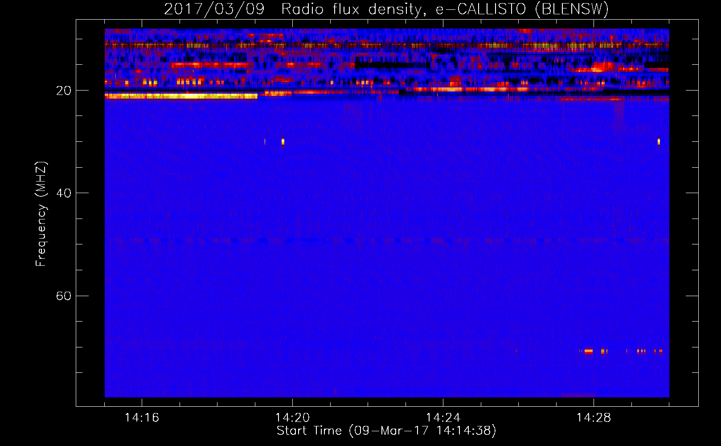This screenshot has width=721, height=446.
Task: Click the 14:16 time tick label
Action: (x=142, y=418)
